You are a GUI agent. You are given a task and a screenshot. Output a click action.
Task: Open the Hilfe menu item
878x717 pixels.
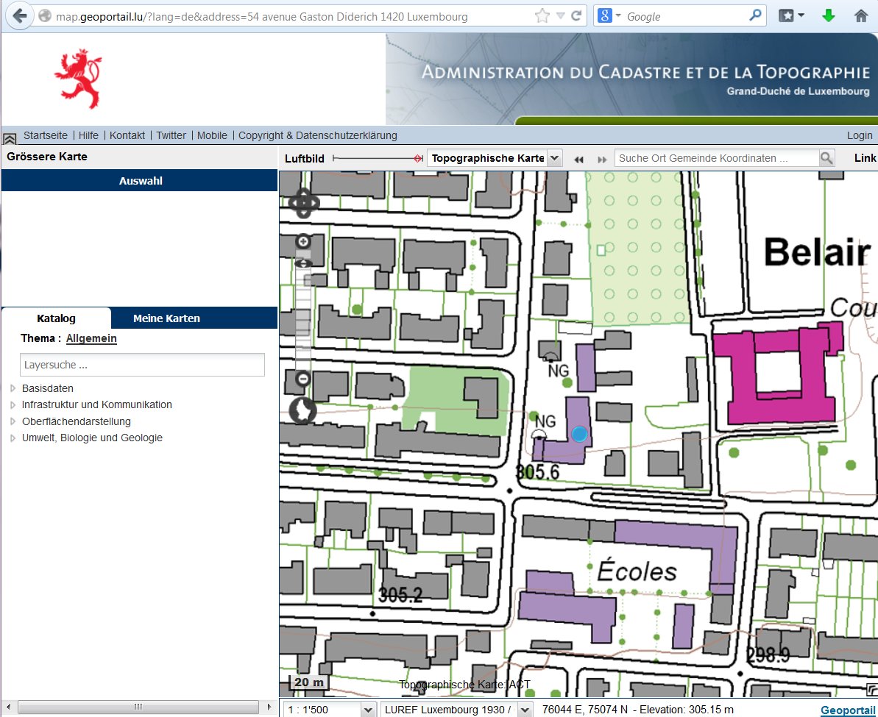click(x=88, y=135)
